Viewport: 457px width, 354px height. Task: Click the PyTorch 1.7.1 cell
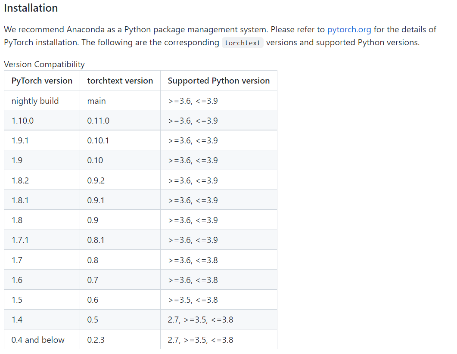point(42,240)
